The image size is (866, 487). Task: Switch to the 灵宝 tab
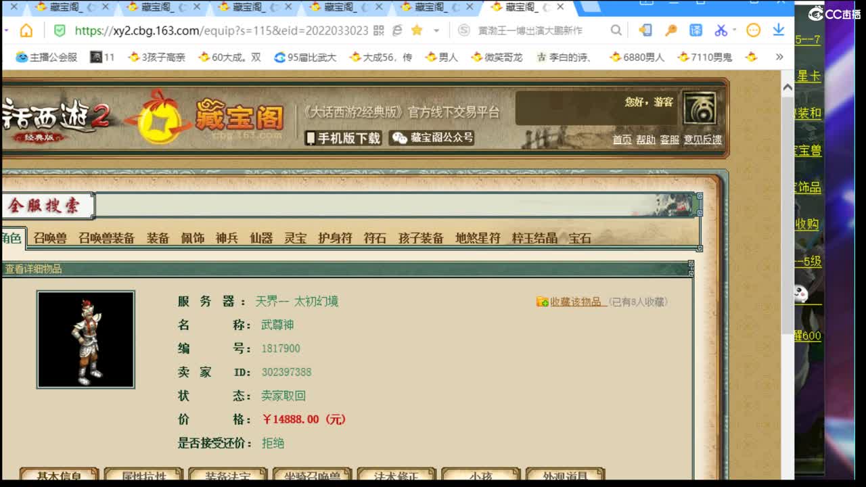295,238
